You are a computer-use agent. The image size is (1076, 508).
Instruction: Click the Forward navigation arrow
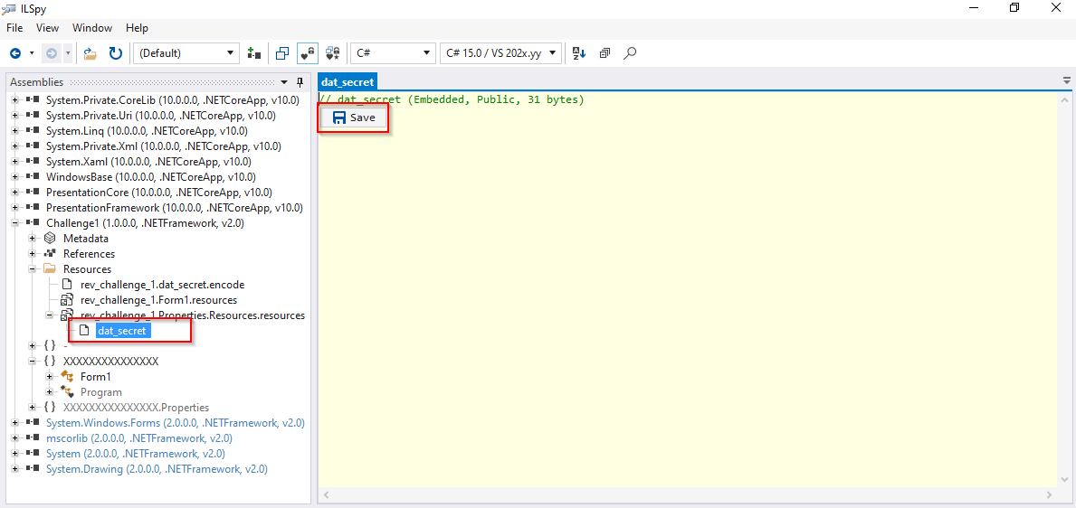[x=51, y=52]
